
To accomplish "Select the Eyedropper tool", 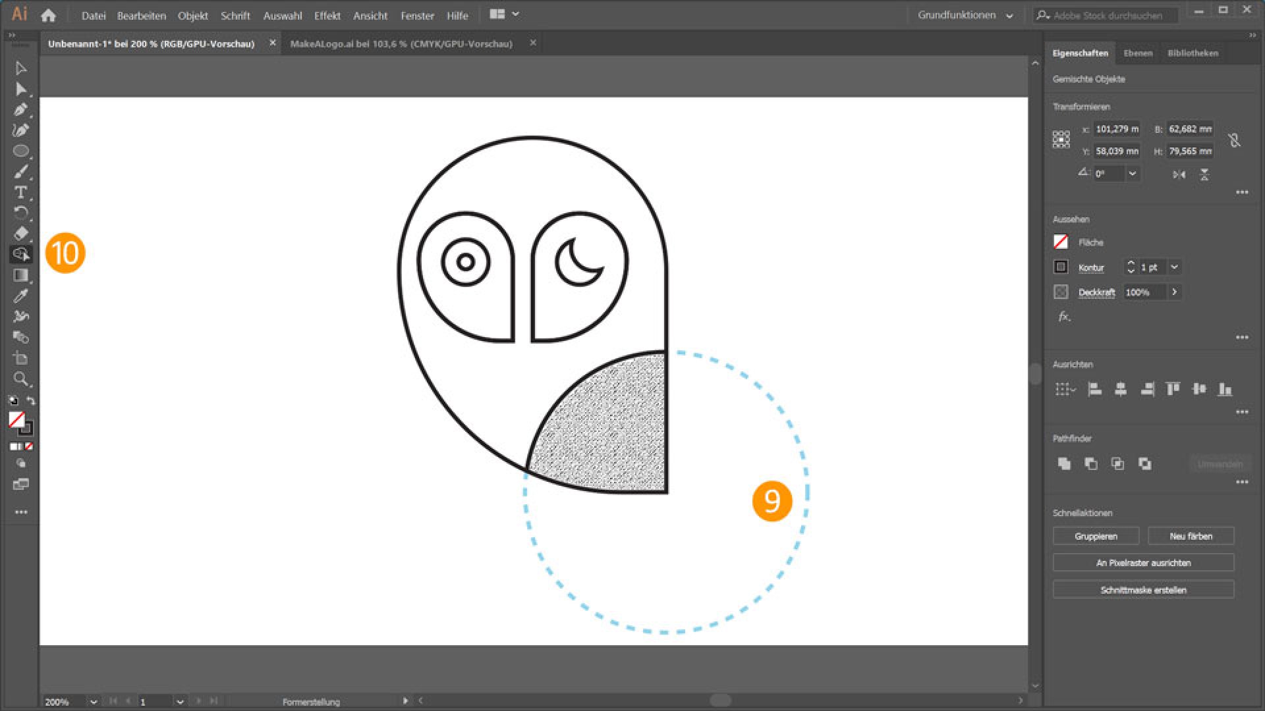I will click(x=20, y=296).
